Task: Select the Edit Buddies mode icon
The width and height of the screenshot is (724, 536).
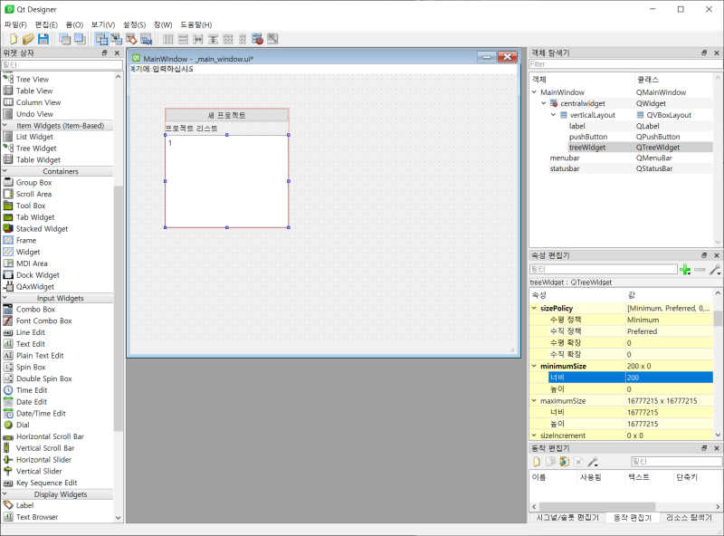Action: pos(131,39)
